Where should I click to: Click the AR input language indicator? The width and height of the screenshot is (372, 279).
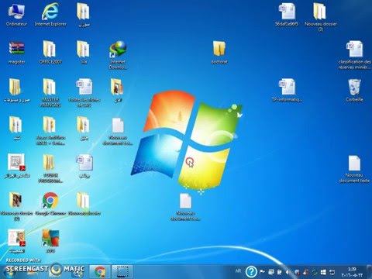[238, 271]
